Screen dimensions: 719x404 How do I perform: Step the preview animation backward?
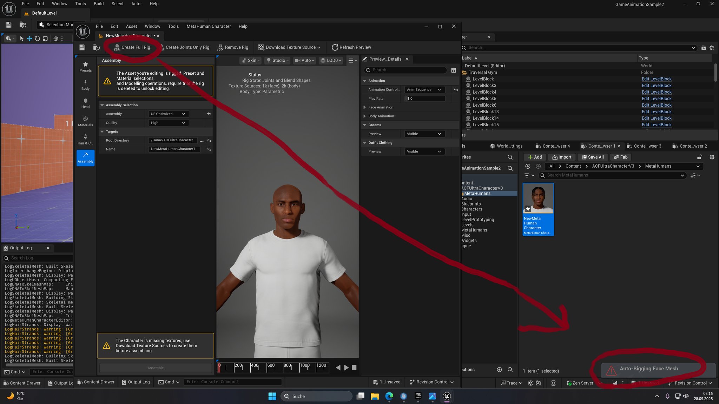point(338,368)
